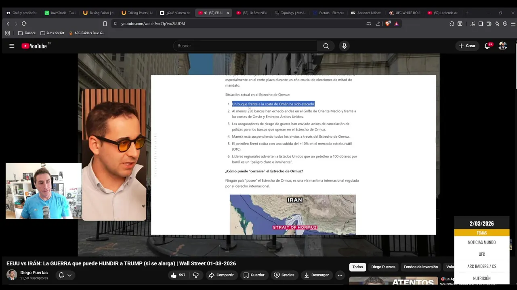Viewport: 517px width, 290px height.
Task: Open the Finance bookmarks folder
Action: click(x=27, y=33)
